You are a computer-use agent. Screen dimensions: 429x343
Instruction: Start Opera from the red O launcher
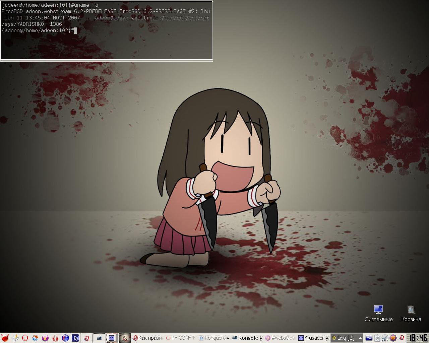point(55,338)
